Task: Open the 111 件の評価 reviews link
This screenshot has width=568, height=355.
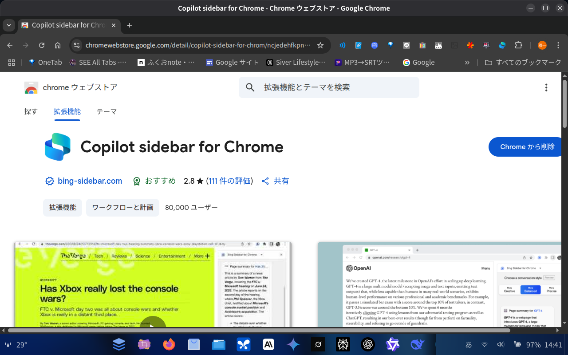Action: pyautogui.click(x=229, y=181)
